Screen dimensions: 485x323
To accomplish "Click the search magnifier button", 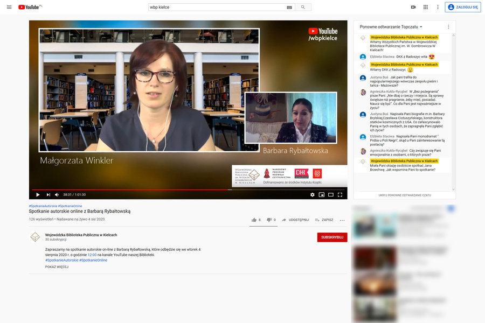I will [x=303, y=7].
